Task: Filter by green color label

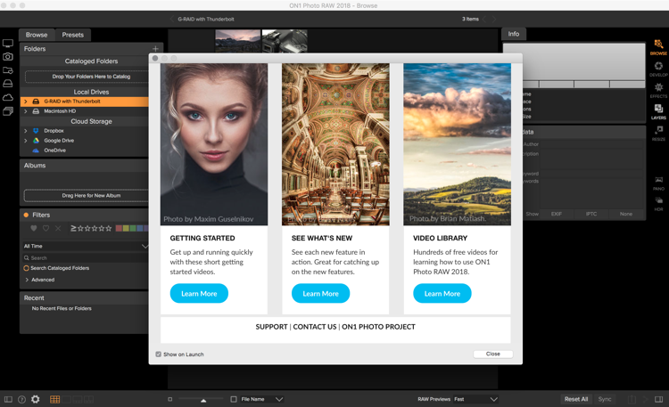Action: (133, 228)
